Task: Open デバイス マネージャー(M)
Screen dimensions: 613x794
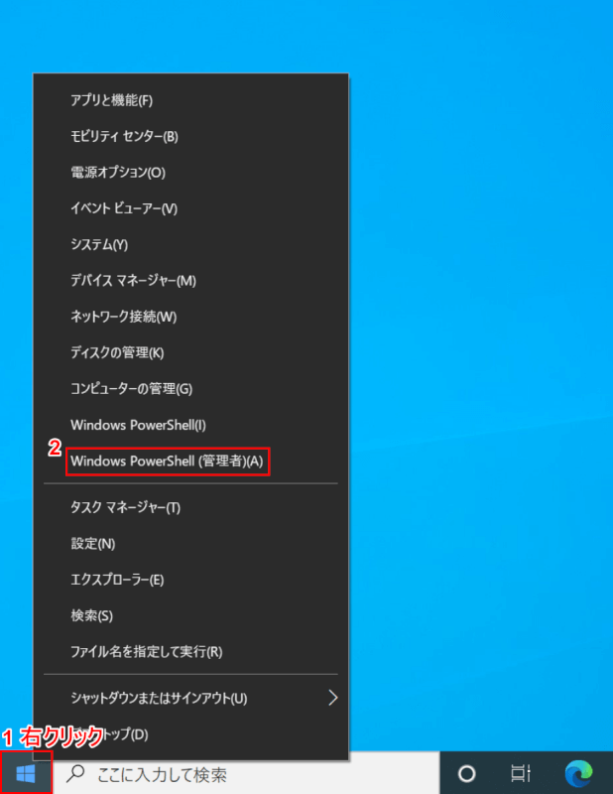Action: tap(190, 281)
